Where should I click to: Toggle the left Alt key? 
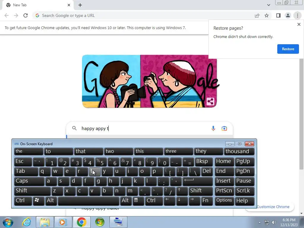(51, 201)
